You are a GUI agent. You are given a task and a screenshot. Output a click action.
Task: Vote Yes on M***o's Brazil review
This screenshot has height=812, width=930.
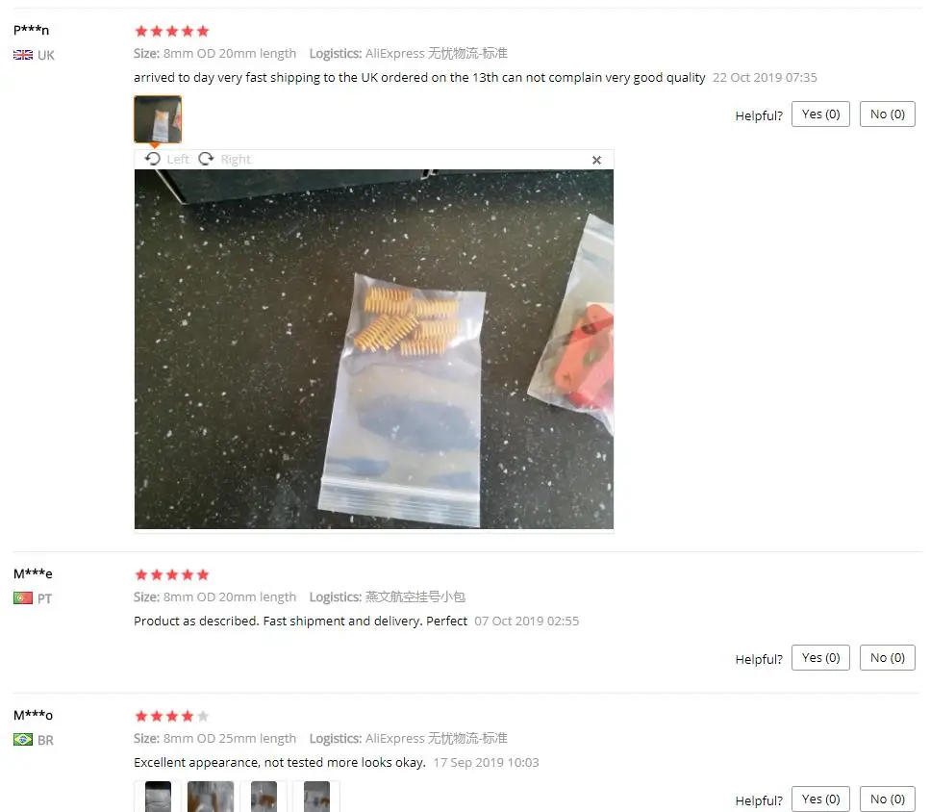click(x=821, y=799)
